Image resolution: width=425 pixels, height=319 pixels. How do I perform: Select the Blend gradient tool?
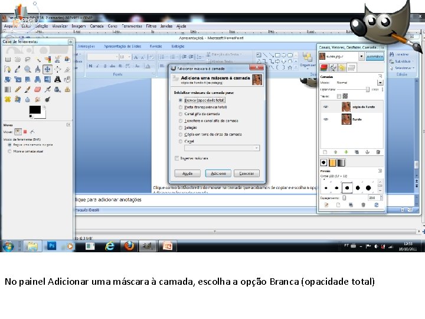coord(8,90)
